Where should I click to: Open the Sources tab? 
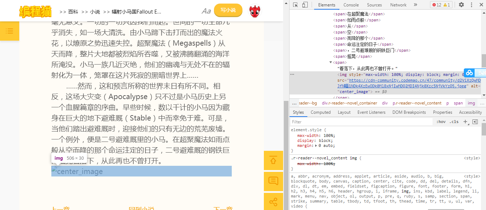tap(374, 5)
